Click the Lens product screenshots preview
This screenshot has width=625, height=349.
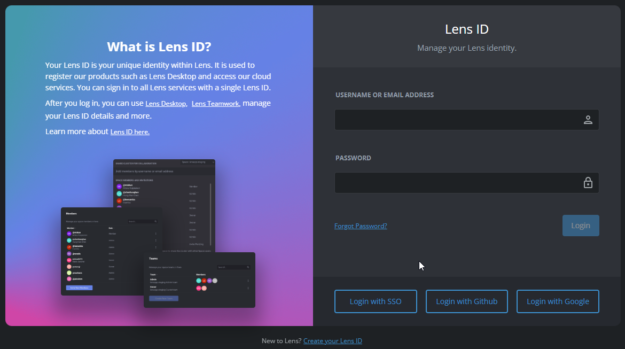[x=158, y=232]
